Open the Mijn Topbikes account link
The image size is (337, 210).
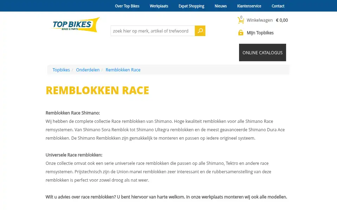click(x=260, y=33)
